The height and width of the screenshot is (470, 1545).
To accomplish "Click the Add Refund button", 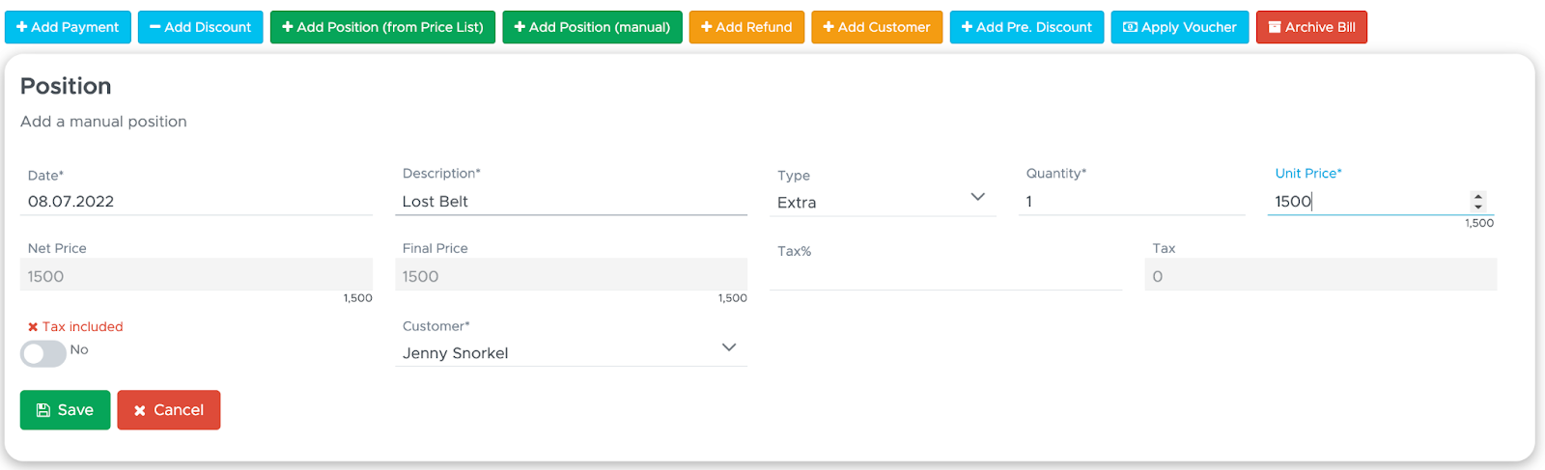I will (746, 27).
